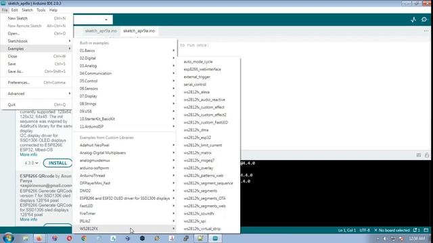Choose Save As... from File menu
Viewport: 433px width, 243px height.
pyautogui.click(x=37, y=72)
